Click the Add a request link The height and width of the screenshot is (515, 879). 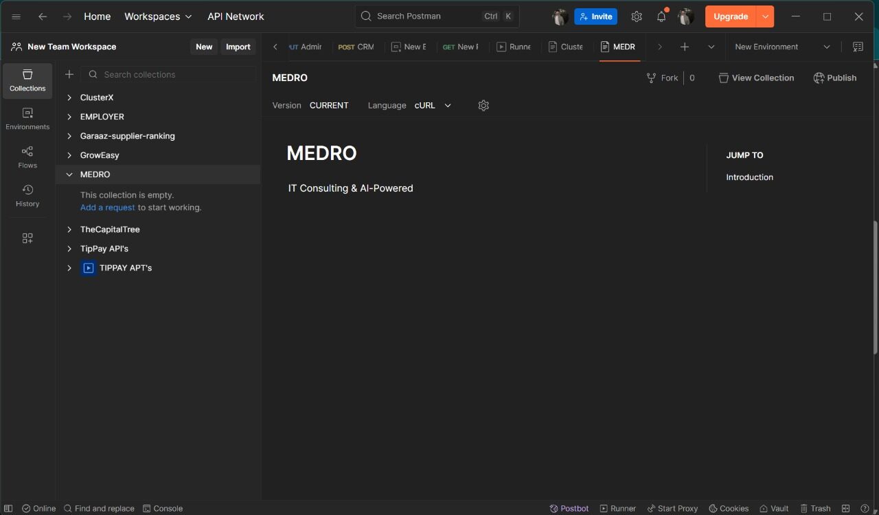tap(107, 207)
